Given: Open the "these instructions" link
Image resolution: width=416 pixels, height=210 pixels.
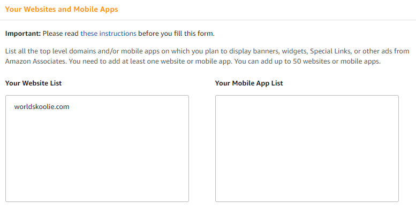Looking at the screenshot, I should click(x=108, y=34).
